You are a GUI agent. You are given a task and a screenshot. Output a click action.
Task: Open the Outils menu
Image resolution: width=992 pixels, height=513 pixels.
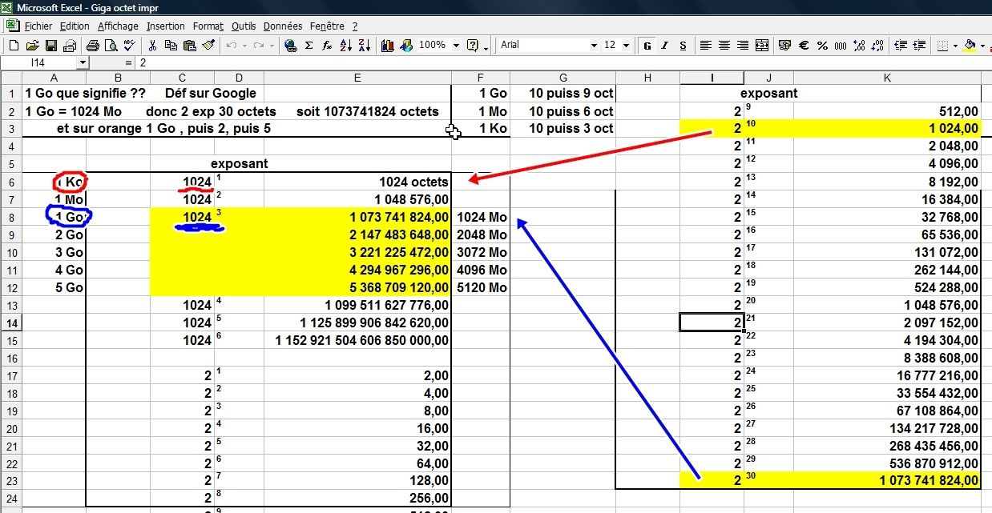click(244, 26)
